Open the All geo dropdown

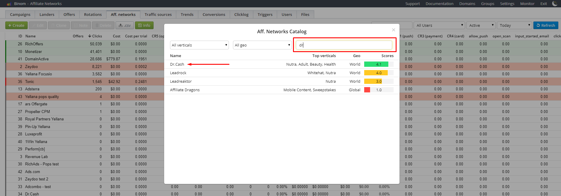262,45
